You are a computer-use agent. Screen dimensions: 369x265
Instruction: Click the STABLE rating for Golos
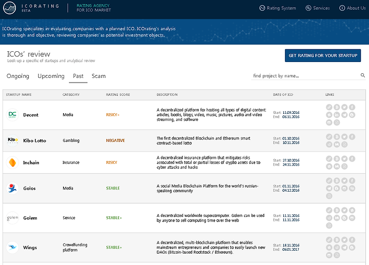coord(113,188)
